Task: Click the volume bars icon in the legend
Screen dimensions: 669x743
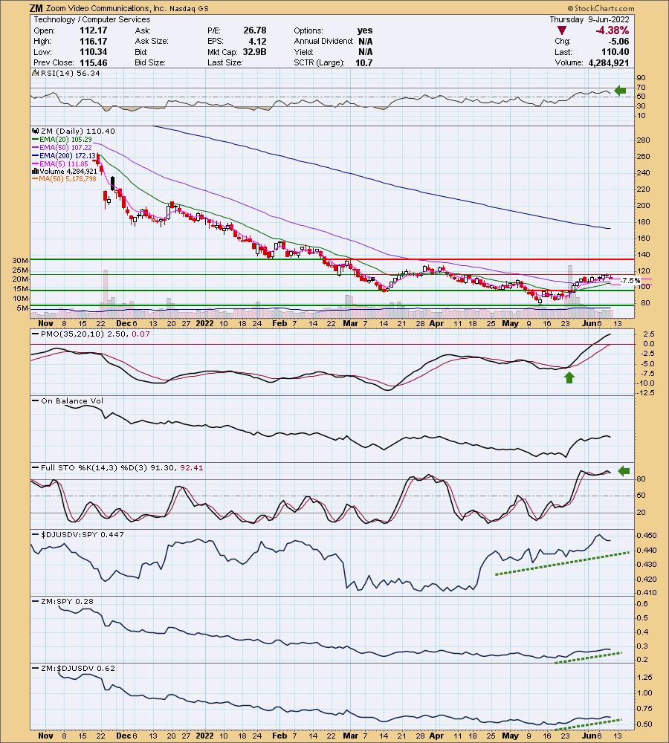Action: [36, 171]
